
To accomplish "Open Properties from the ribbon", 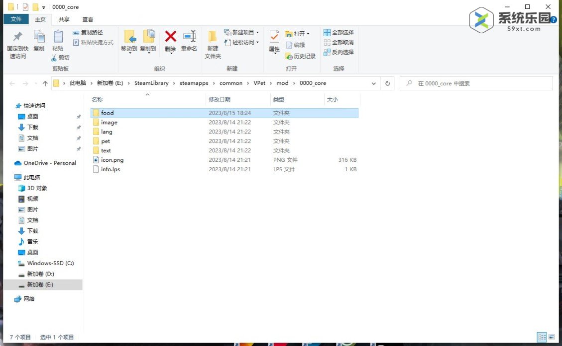I will tap(274, 38).
